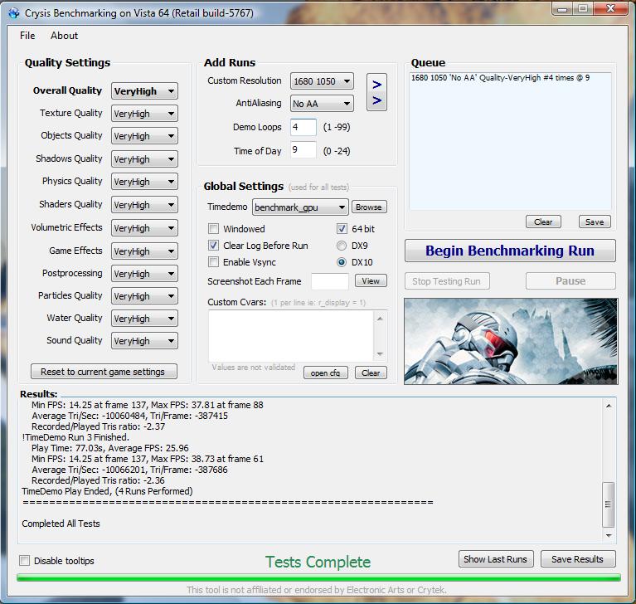This screenshot has height=604, width=636.
Task: Clear the Custom Cvars box
Action: (x=371, y=373)
